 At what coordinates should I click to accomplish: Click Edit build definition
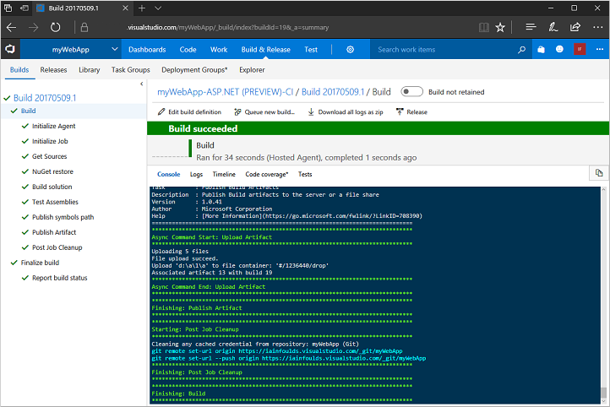[189, 112]
